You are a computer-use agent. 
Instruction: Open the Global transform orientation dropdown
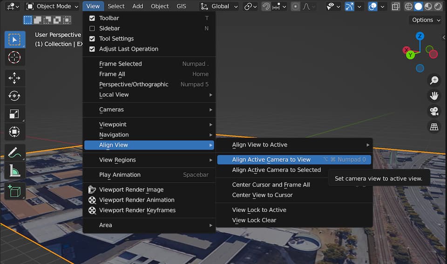pos(219,7)
